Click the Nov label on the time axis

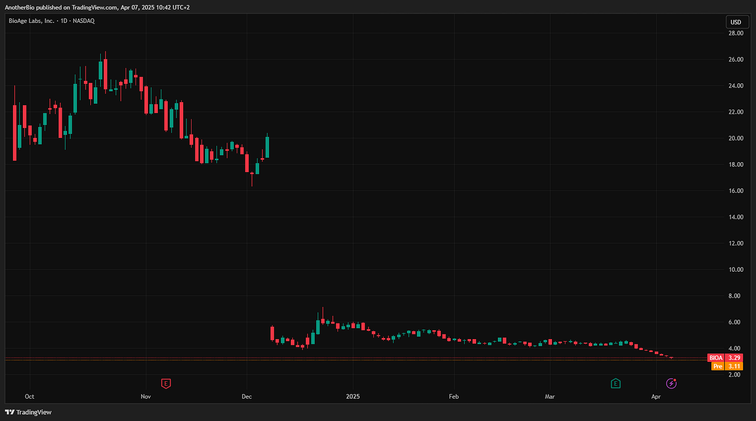(146, 397)
